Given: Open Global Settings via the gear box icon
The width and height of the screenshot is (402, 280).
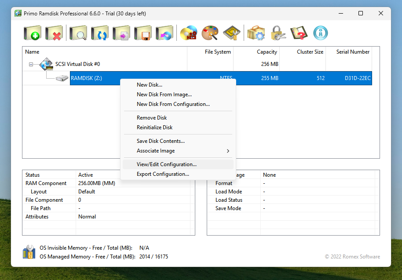Looking at the screenshot, I should [x=256, y=33].
